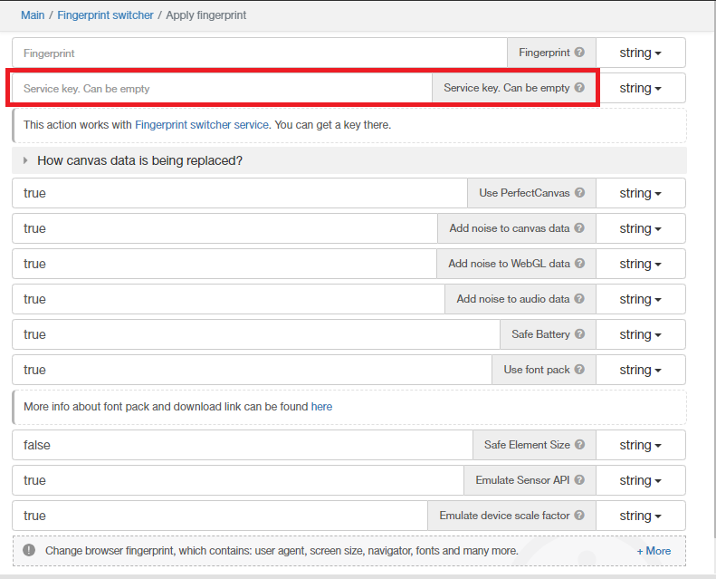This screenshot has height=579, width=716.
Task: Click help icon for Add noise to WebGL data
Action: [579, 264]
